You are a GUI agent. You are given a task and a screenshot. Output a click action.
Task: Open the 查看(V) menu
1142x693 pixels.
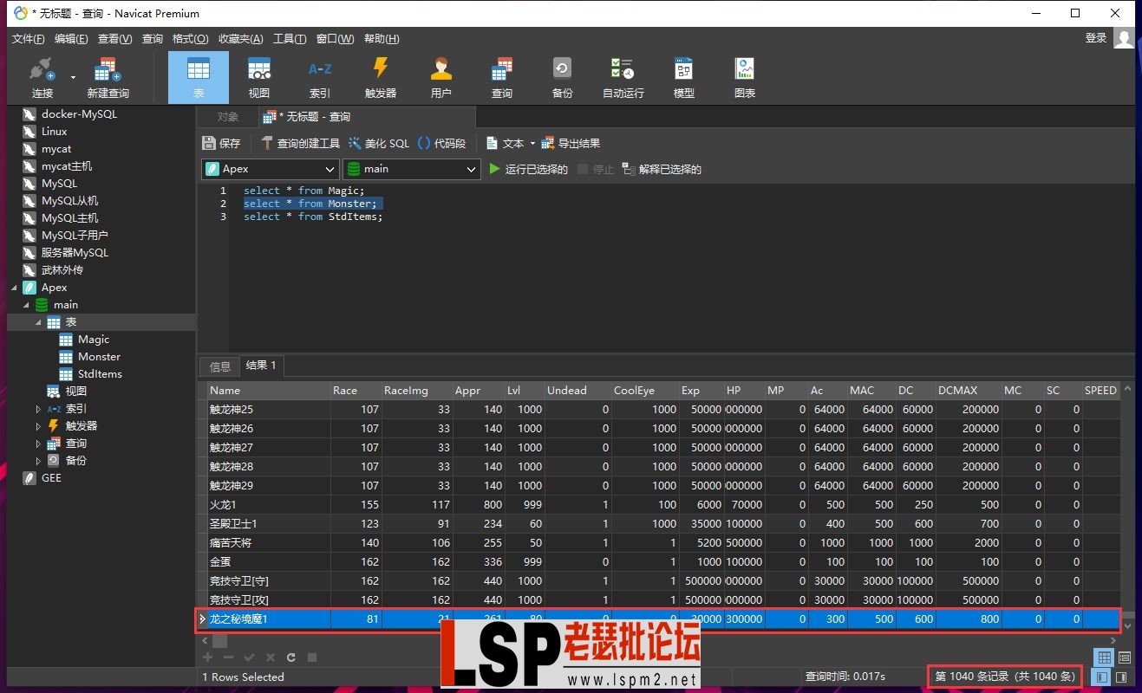[x=114, y=39]
